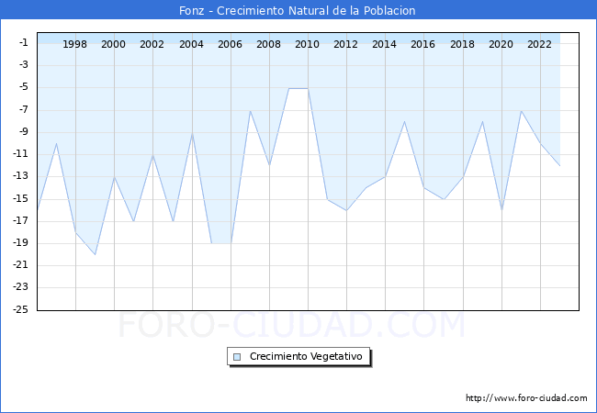Image resolution: width=597 pixels, height=413 pixels.
Task: Click the chart title 'Fonz - Crecimiento Natural de la Poblacion'
Action: coord(297,10)
